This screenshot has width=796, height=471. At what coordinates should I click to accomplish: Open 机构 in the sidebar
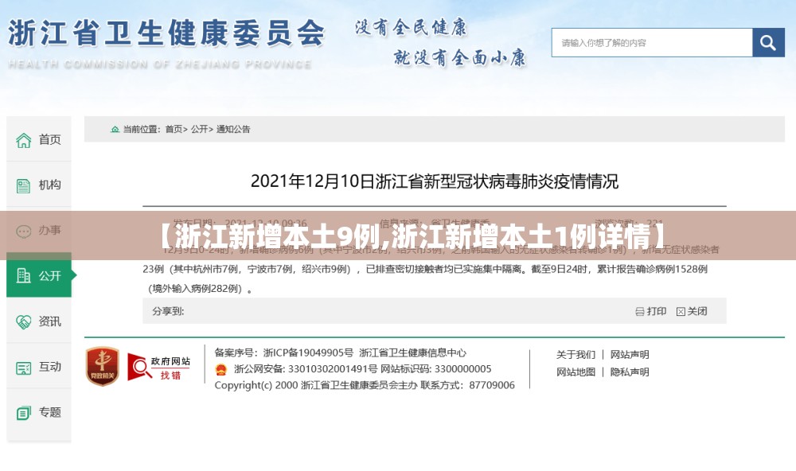pos(38,185)
